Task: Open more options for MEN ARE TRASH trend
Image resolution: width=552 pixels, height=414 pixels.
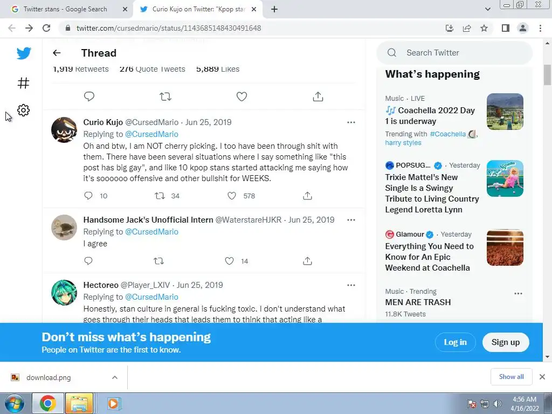Action: click(x=518, y=294)
